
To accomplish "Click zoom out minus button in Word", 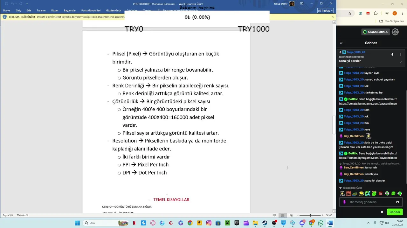I will [298, 215].
